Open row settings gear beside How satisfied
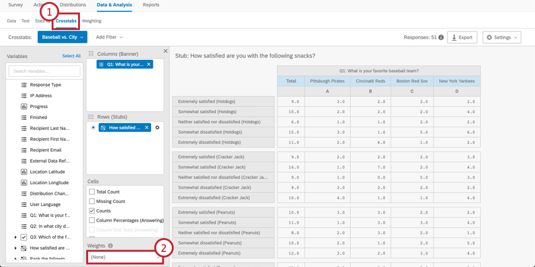 click(157, 128)
